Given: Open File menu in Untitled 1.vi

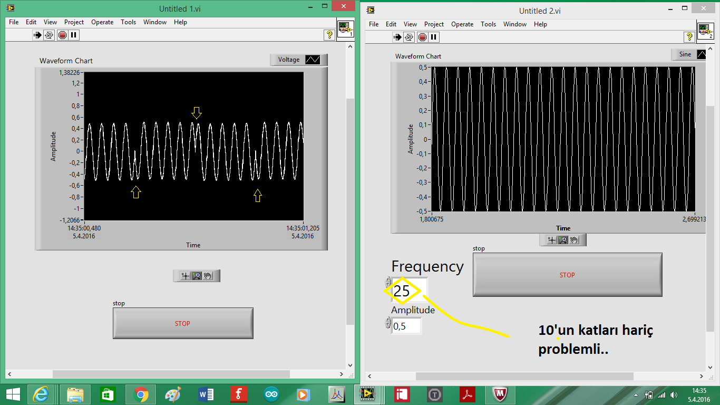Looking at the screenshot, I should tap(14, 22).
